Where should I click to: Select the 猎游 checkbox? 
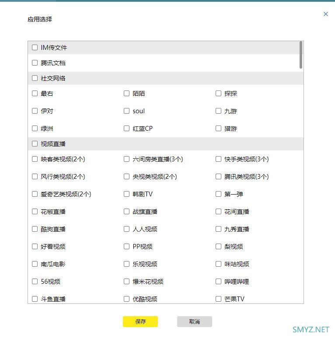point(218,128)
